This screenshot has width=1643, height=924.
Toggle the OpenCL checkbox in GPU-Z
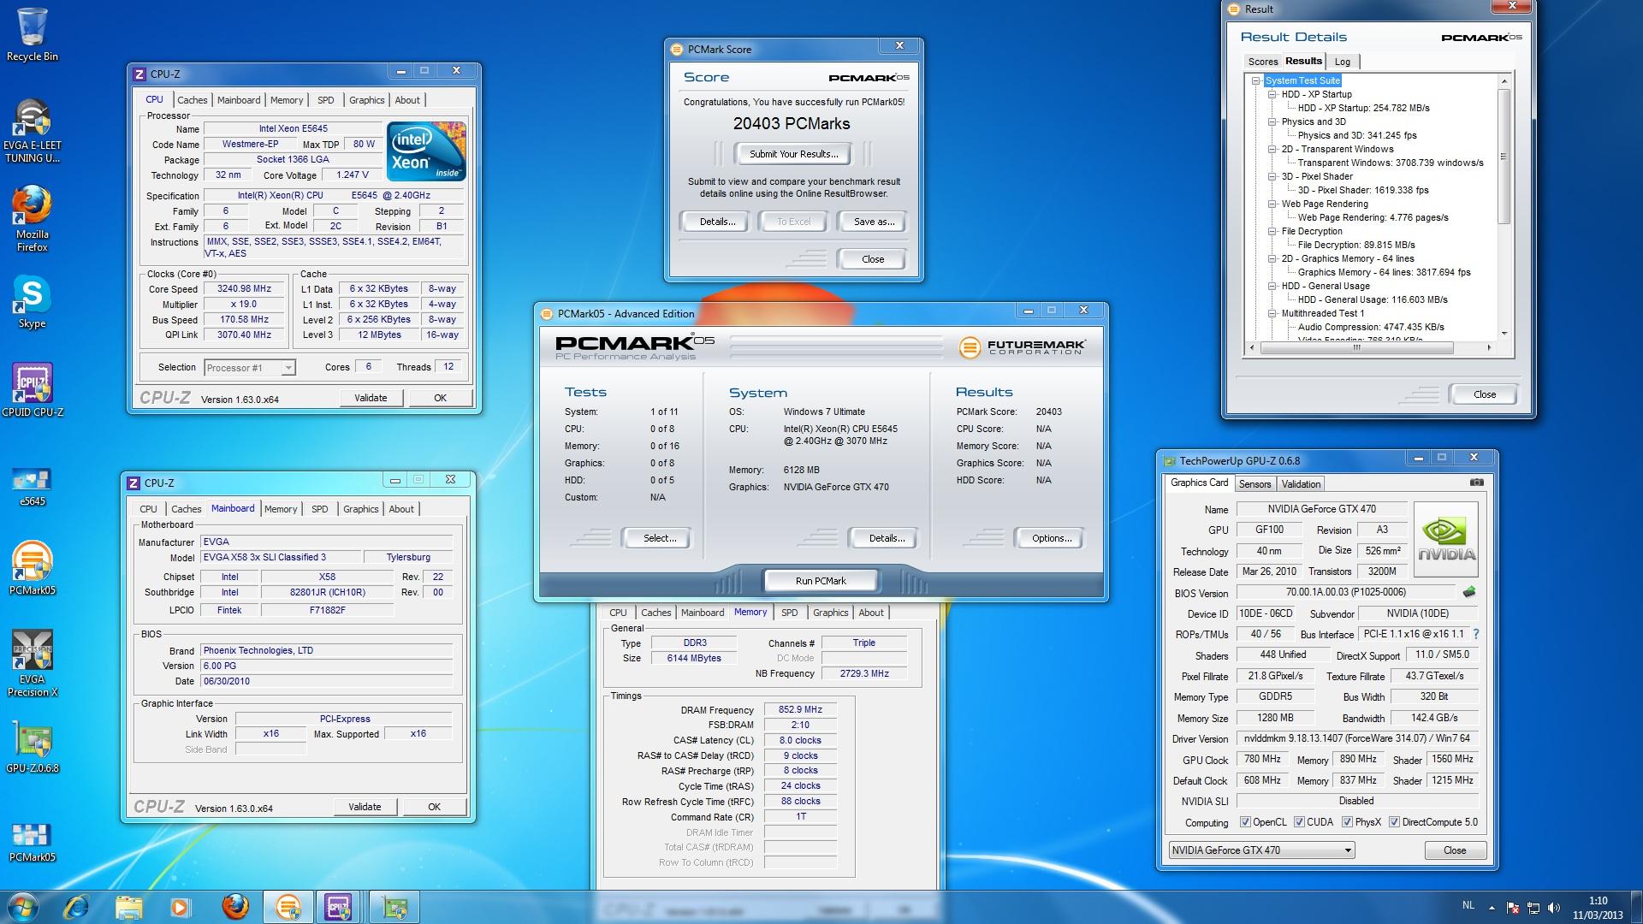[x=1245, y=822]
